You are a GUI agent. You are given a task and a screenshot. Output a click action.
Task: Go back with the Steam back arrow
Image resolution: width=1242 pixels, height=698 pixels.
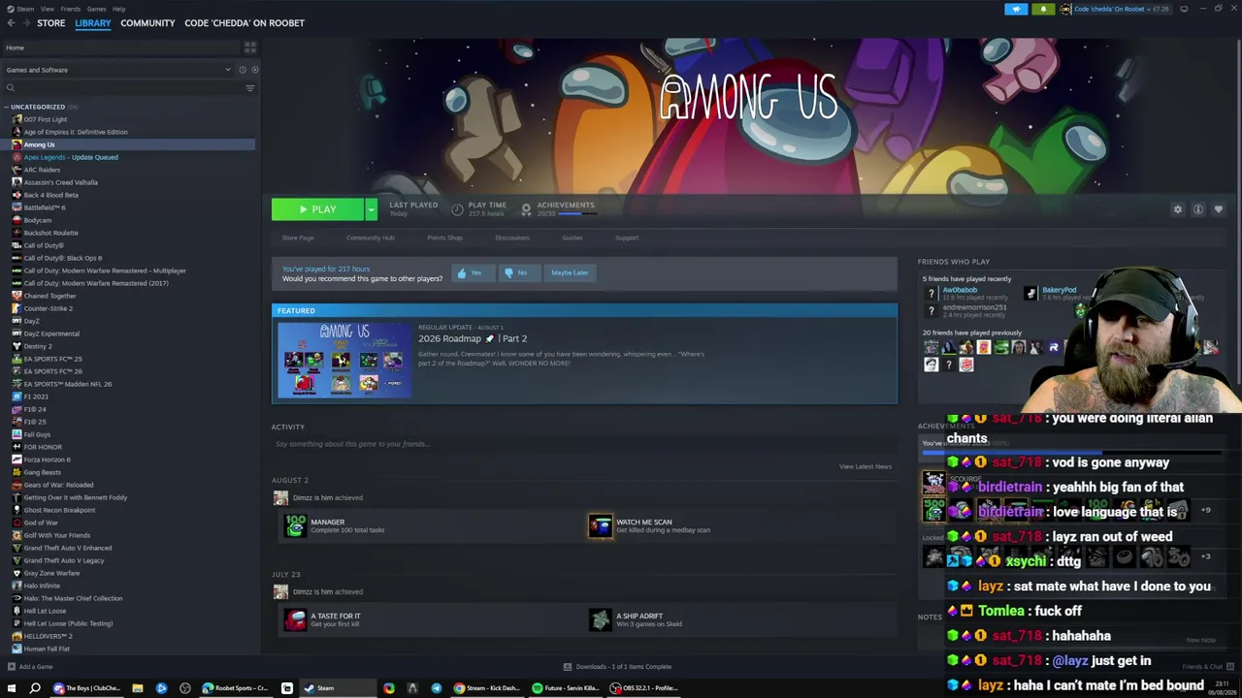tap(12, 23)
